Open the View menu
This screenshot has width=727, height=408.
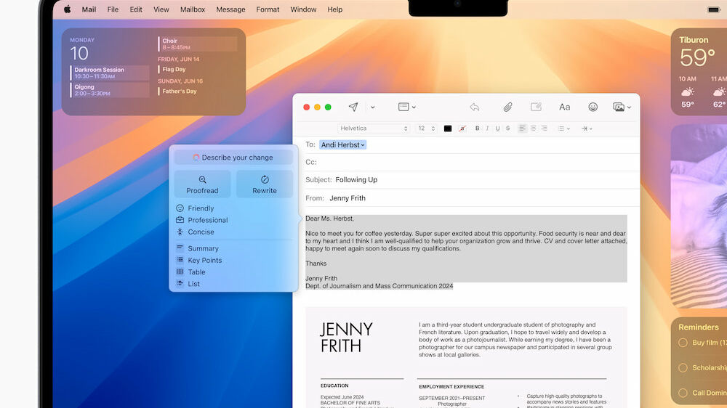pyautogui.click(x=161, y=9)
